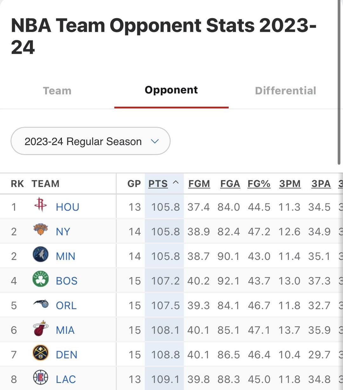This screenshot has width=343, height=390.
Task: Click the Miami Heat logo
Action: pos(40,329)
